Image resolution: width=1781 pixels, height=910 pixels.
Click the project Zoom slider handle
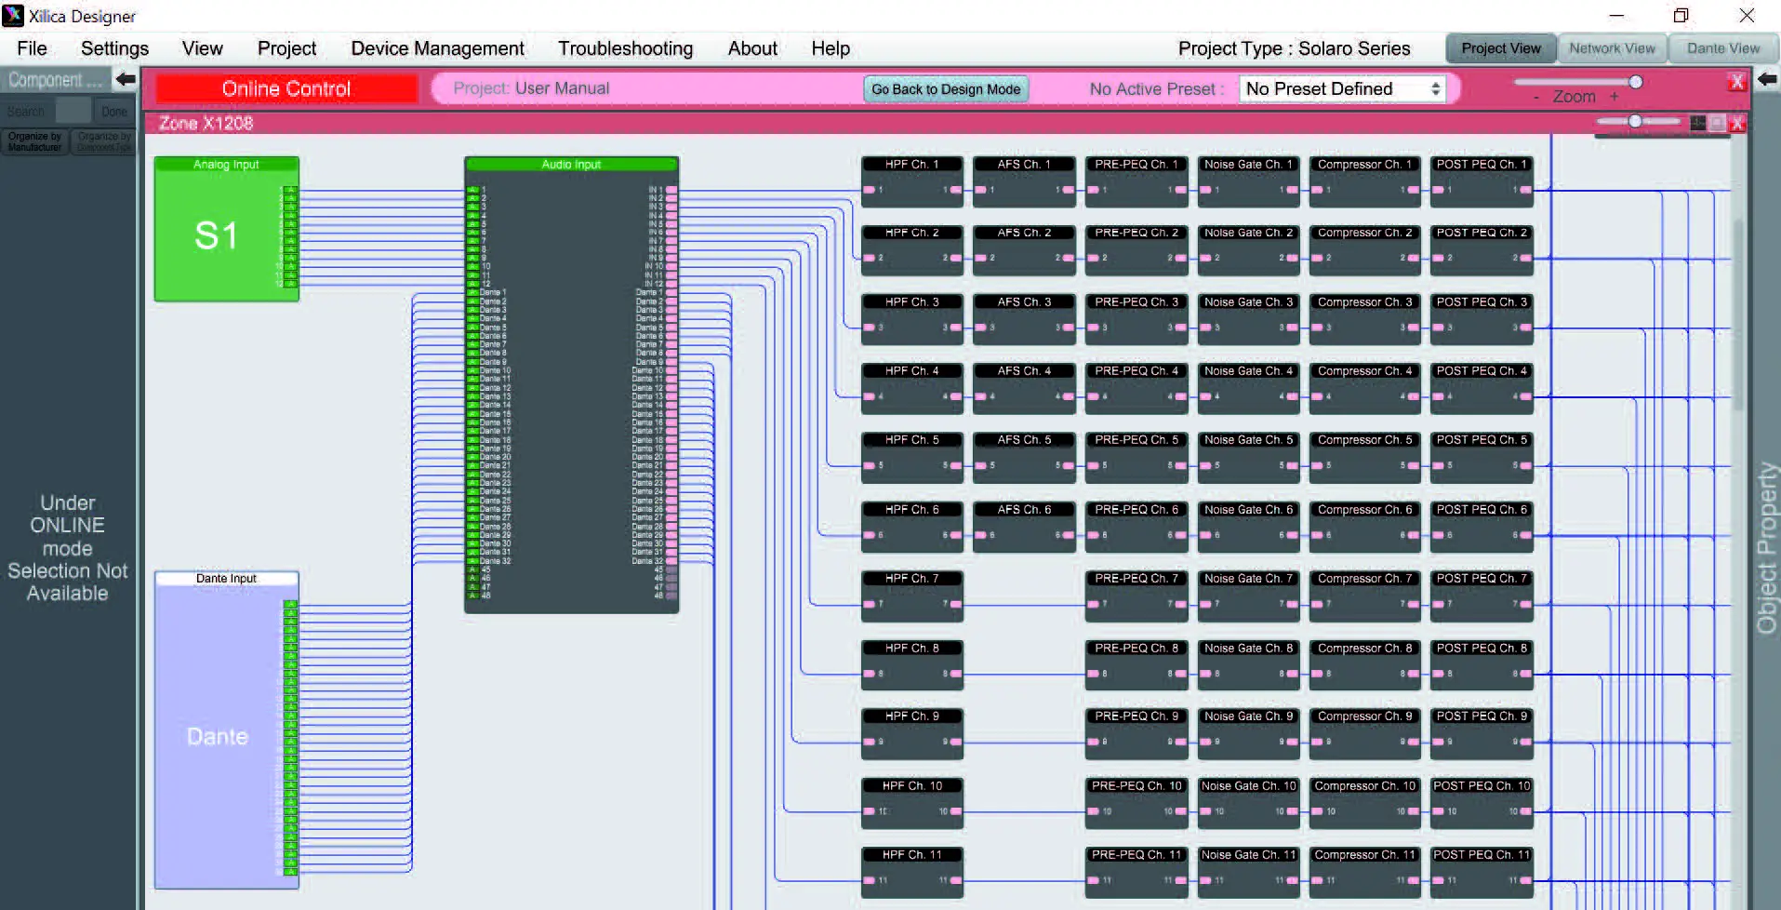(1636, 82)
